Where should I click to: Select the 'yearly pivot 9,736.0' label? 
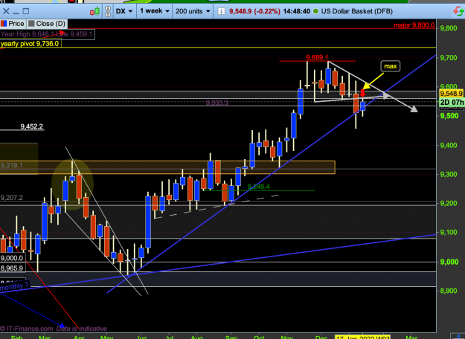30,44
